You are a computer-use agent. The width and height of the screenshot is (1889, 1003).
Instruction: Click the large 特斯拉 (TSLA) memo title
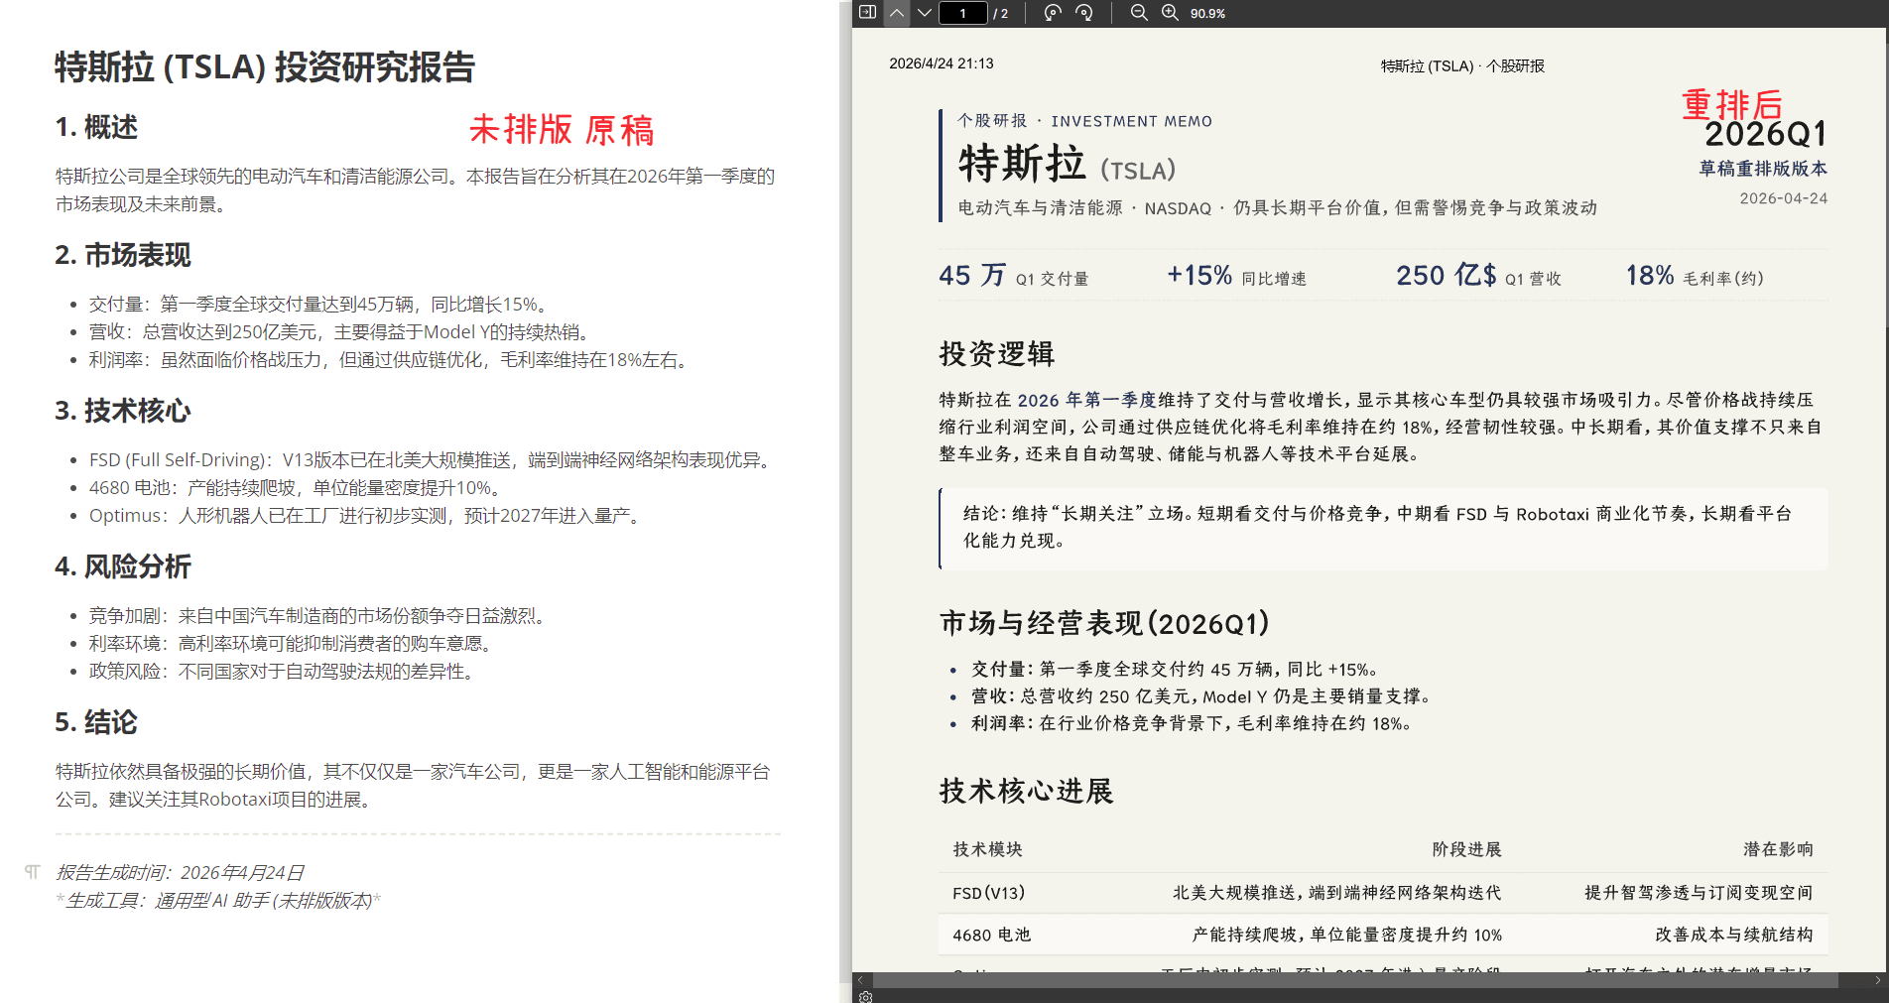[x=1067, y=164]
